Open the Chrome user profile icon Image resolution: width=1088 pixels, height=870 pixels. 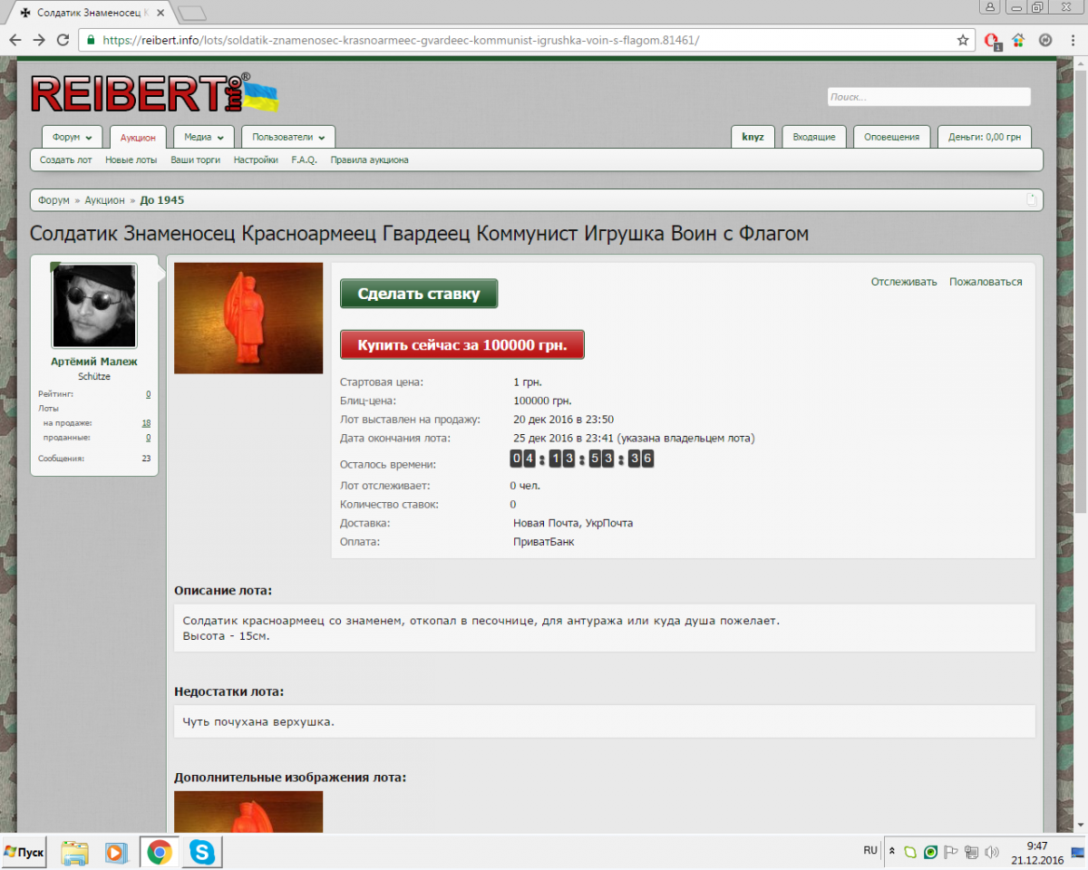coord(989,7)
